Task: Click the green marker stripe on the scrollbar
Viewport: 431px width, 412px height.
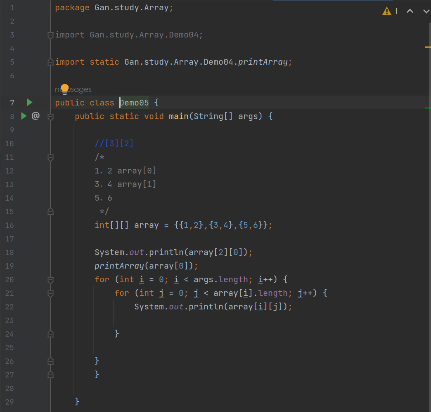Action: (428, 108)
